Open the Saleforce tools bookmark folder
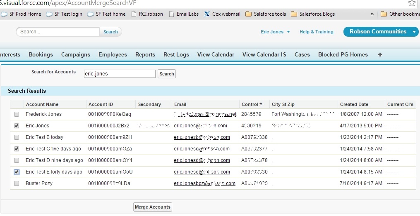The image size is (420, 216). [266, 14]
